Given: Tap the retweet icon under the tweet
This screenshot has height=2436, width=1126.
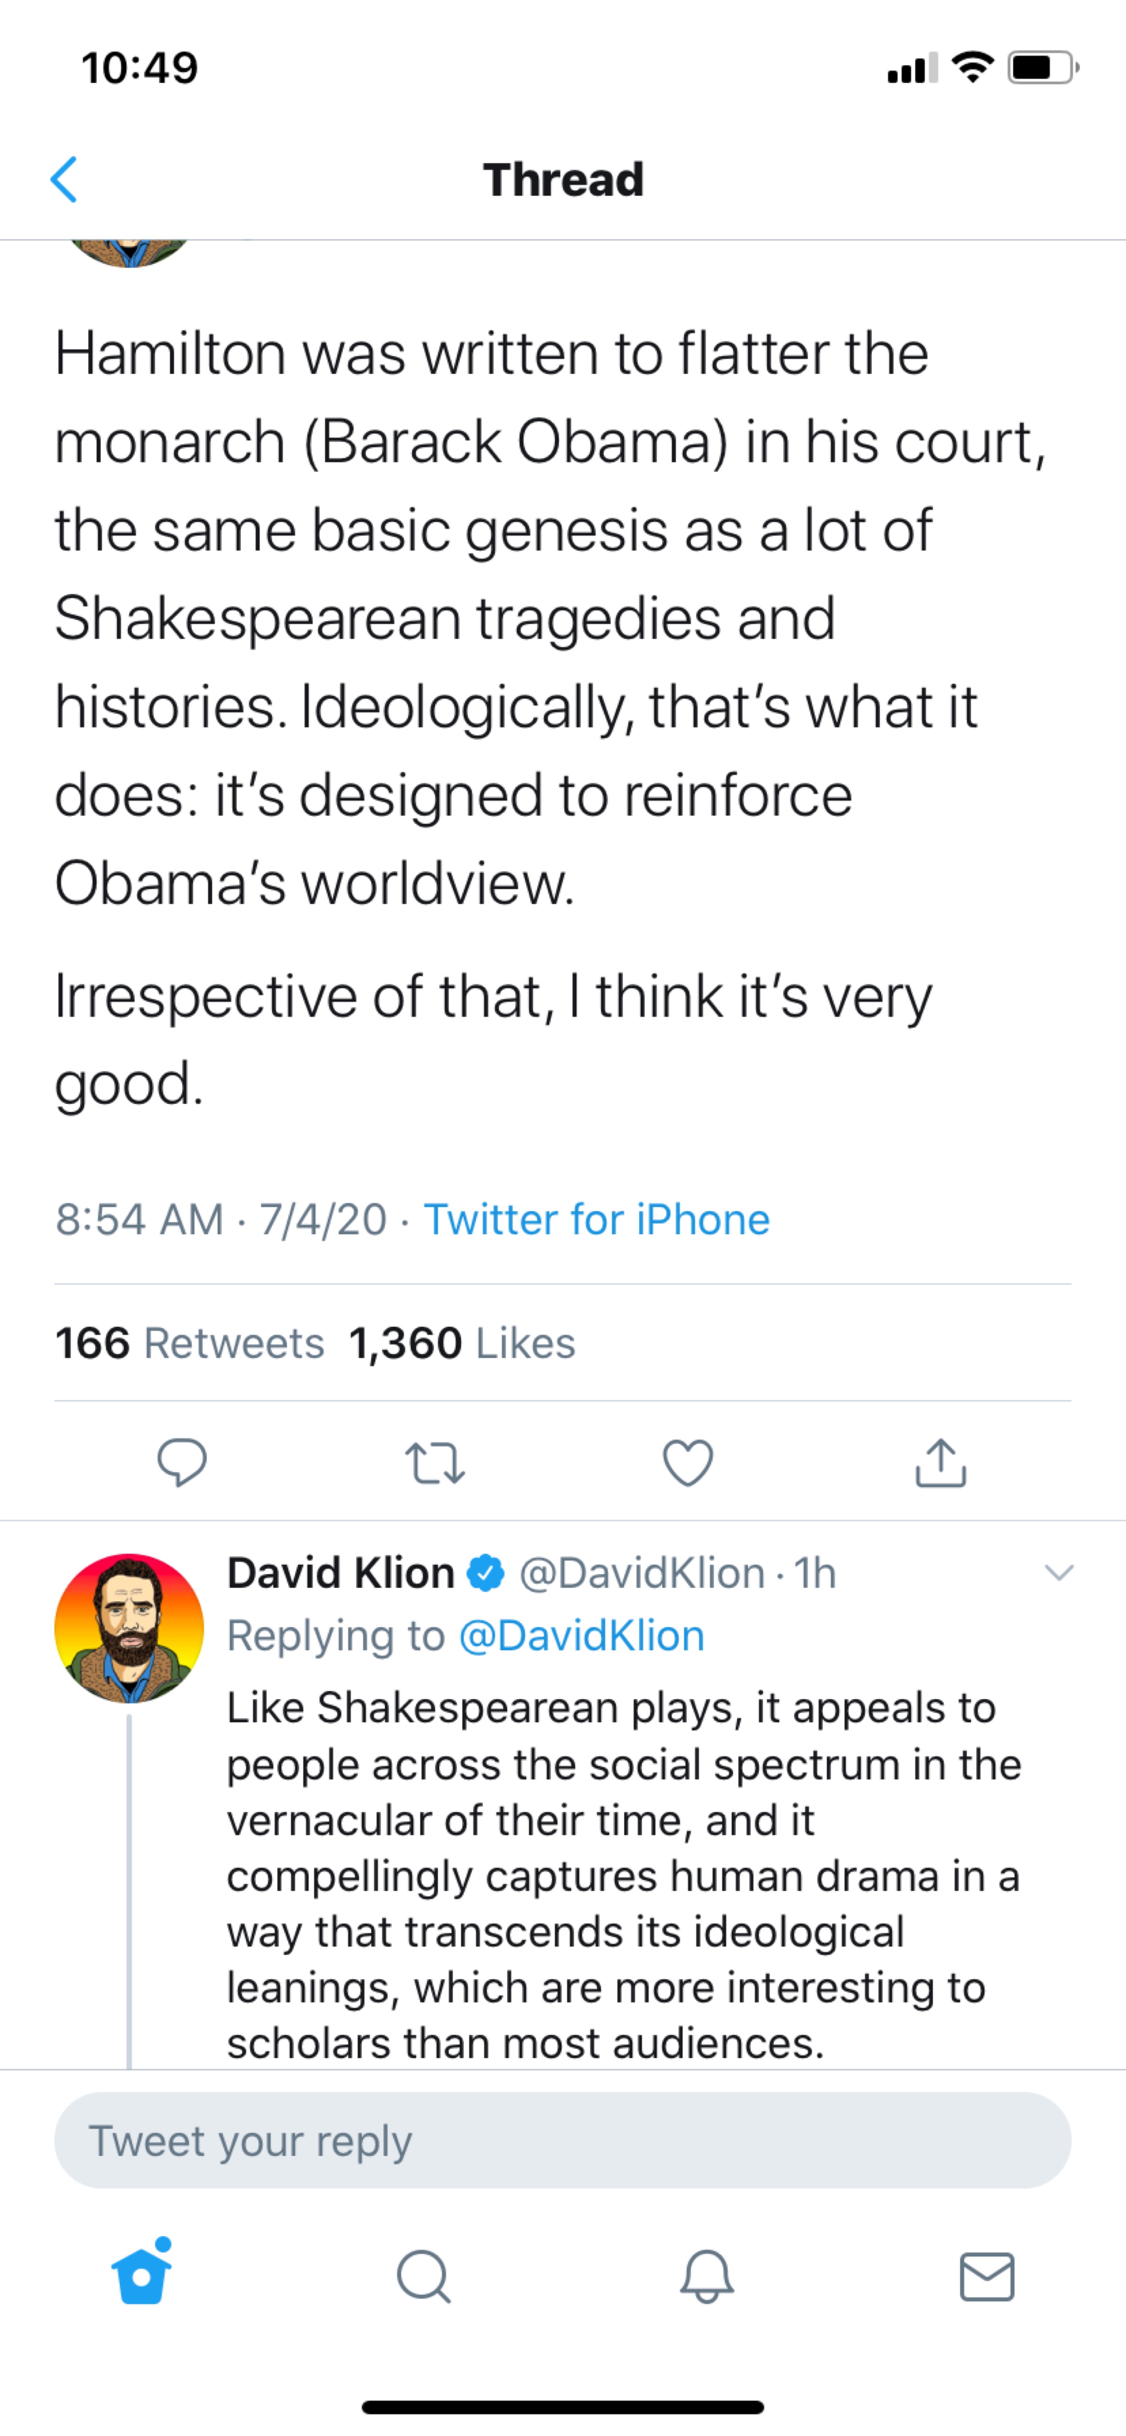Looking at the screenshot, I should point(435,1462).
